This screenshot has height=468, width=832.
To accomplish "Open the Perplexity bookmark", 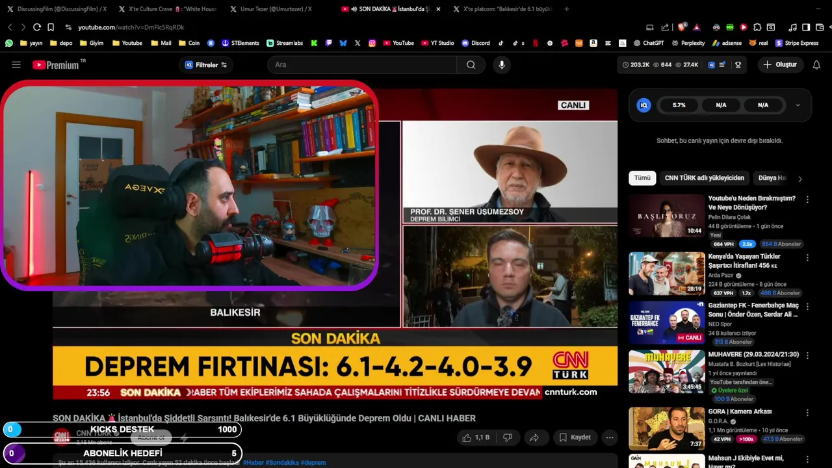I will 687,43.
